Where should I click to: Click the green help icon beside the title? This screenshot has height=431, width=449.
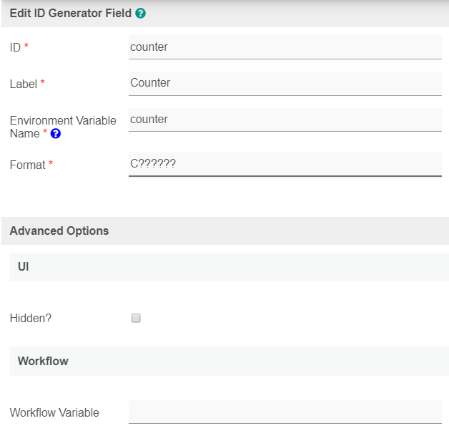[141, 13]
